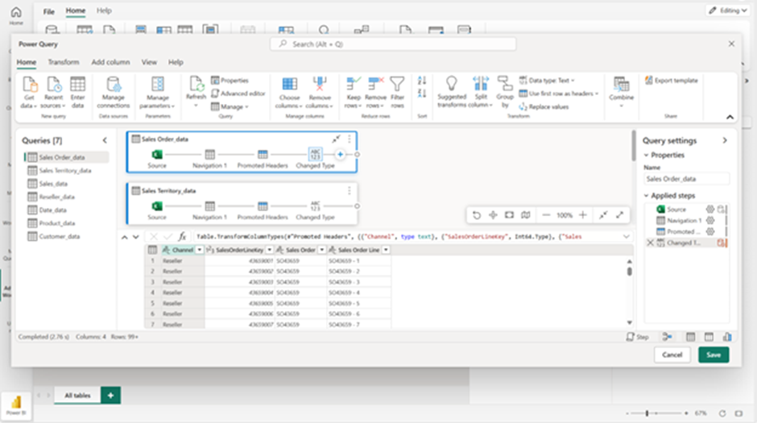
Task: Zoom out the diagram view
Action: pos(546,215)
